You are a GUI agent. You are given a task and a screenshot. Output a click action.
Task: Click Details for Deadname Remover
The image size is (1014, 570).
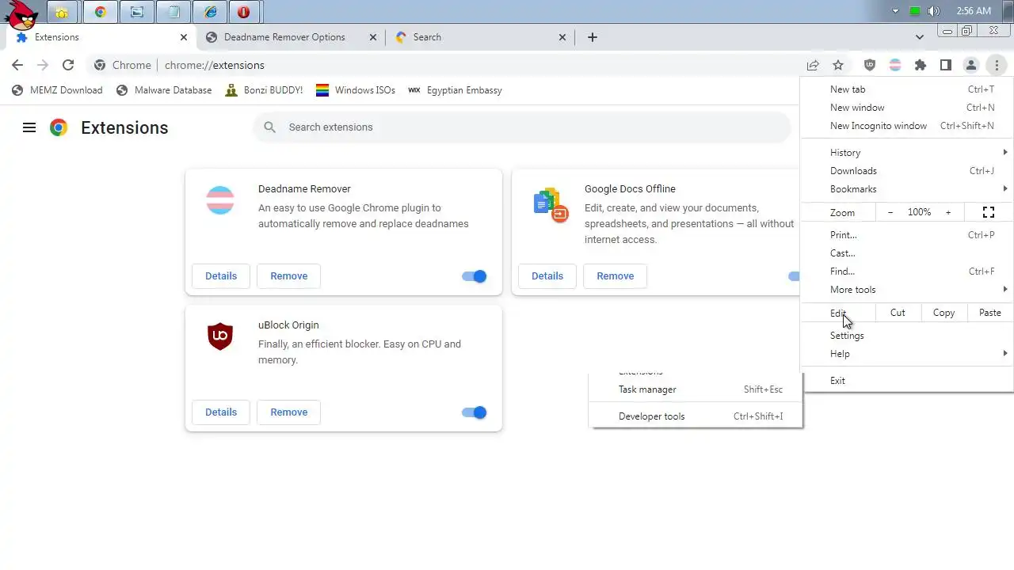[x=221, y=275]
